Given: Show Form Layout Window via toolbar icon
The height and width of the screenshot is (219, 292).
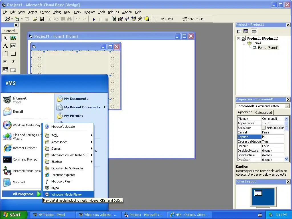Looking at the screenshot, I should tap(127, 19).
